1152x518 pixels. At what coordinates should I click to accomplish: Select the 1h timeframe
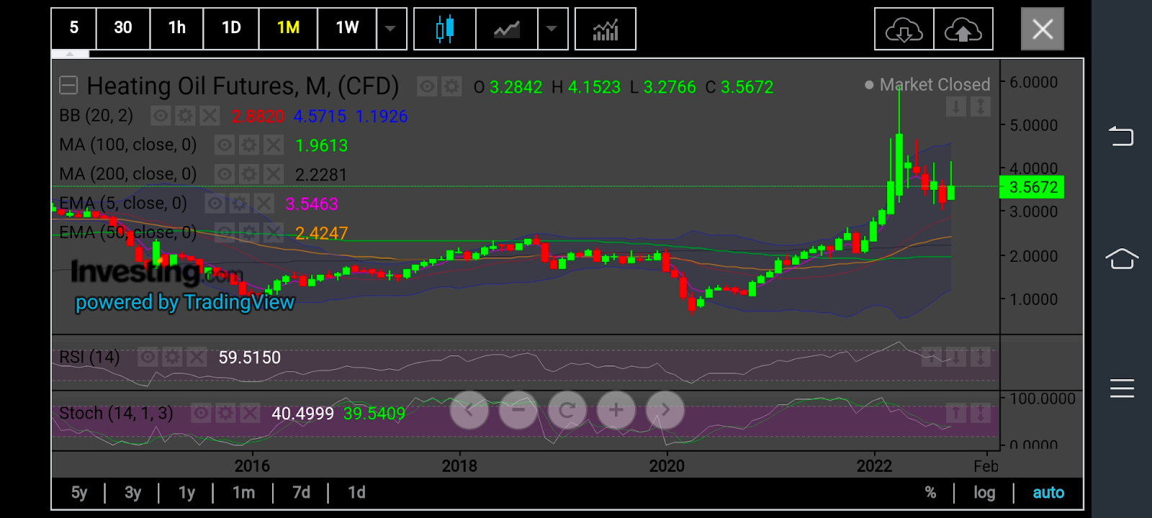[x=177, y=29]
